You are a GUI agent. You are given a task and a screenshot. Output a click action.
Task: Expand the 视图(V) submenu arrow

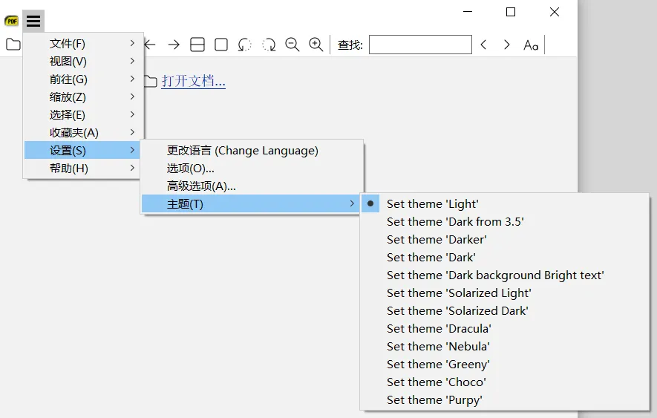click(132, 61)
